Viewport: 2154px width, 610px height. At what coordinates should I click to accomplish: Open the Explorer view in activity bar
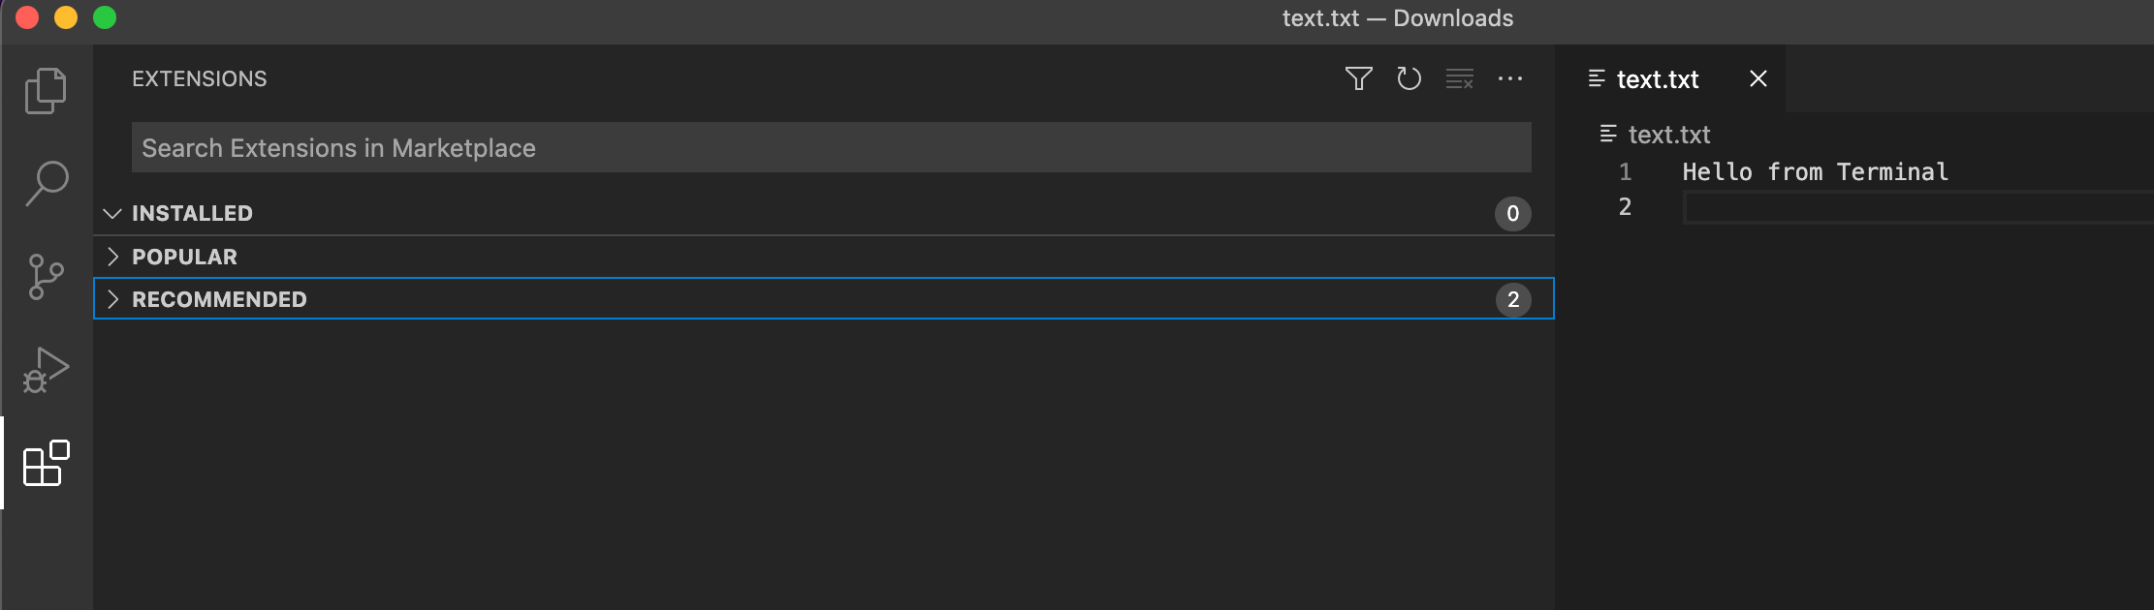[46, 90]
